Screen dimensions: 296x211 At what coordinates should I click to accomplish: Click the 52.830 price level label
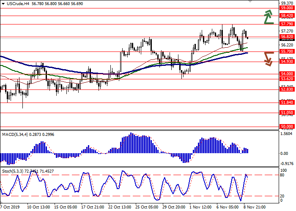pos(287,89)
